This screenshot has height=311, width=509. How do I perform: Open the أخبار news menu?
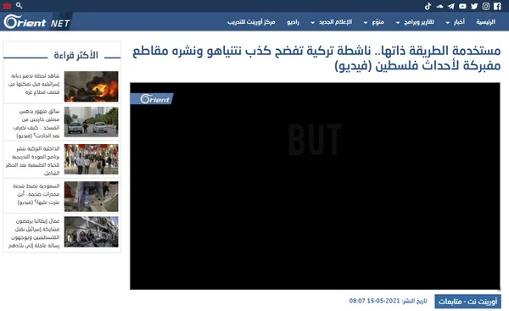coord(459,22)
